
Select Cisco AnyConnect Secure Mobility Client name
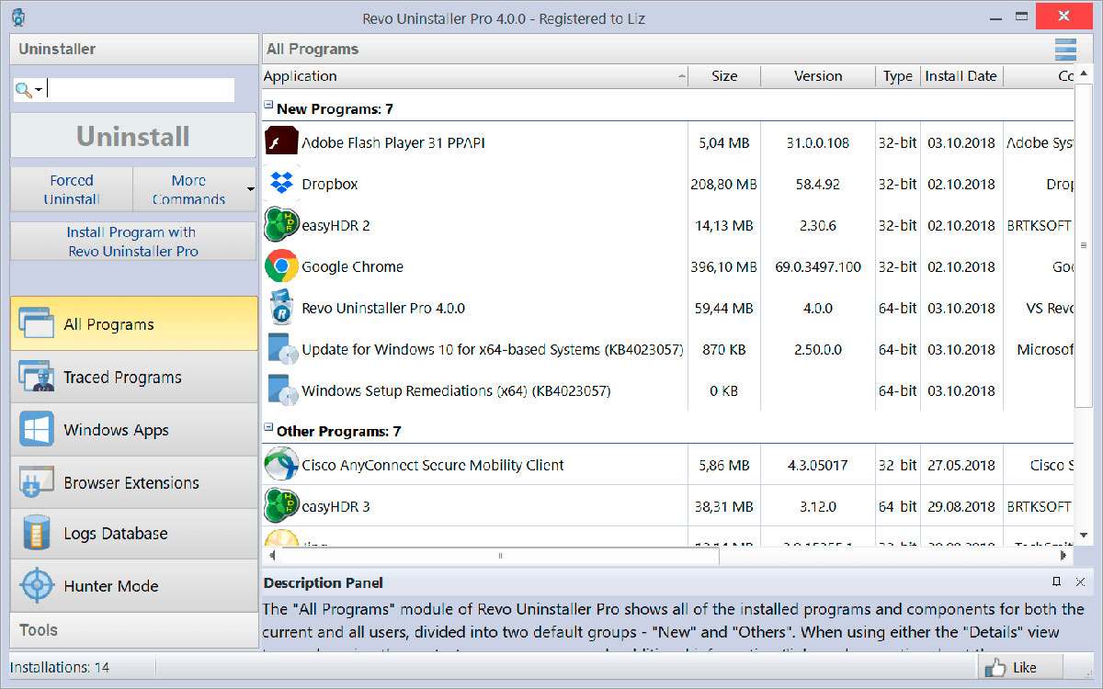point(433,466)
